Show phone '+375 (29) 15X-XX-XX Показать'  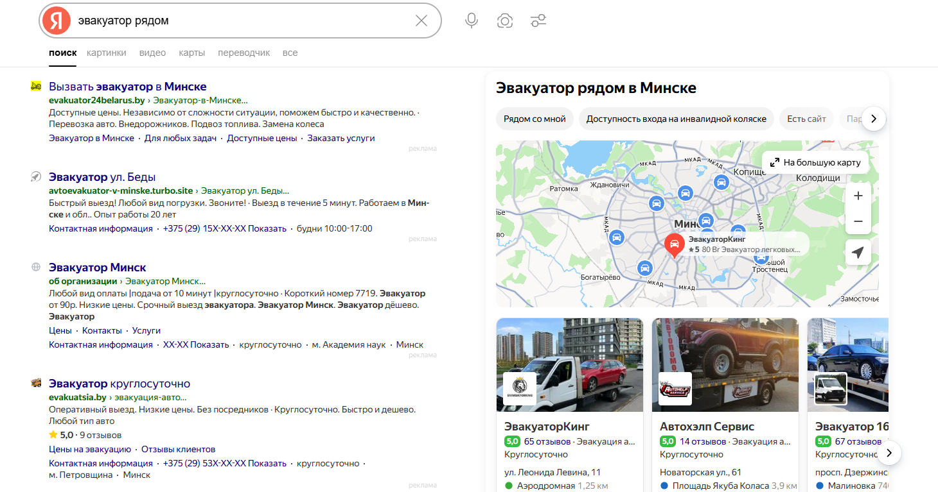(225, 228)
